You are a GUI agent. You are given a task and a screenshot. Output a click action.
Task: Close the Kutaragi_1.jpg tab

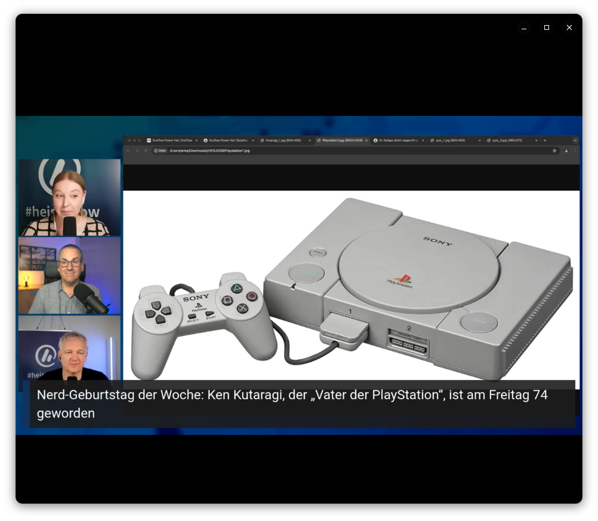coord(310,140)
